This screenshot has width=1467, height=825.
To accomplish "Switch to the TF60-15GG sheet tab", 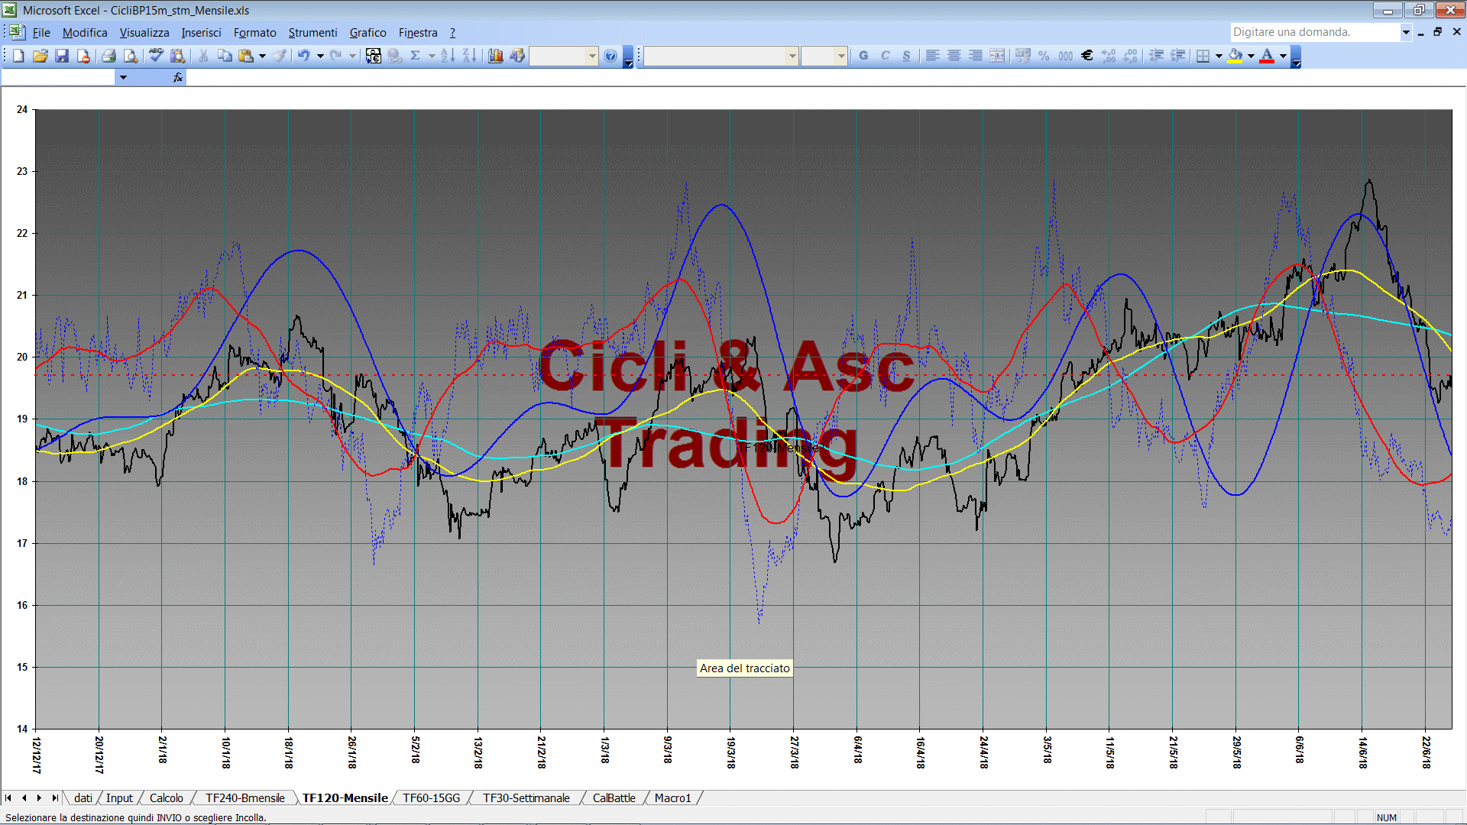I will click(x=431, y=797).
